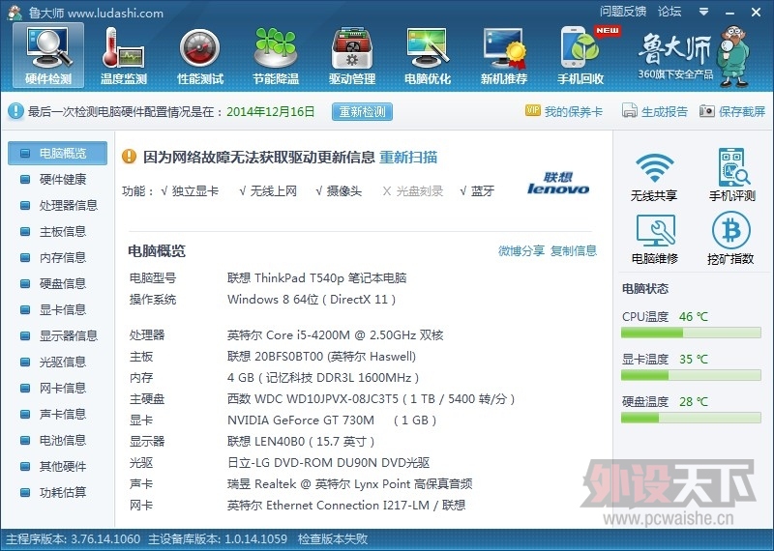This screenshot has height=551, width=774.
Task: Open 我的保养卡 VIP maintenance card
Action: tap(564, 111)
